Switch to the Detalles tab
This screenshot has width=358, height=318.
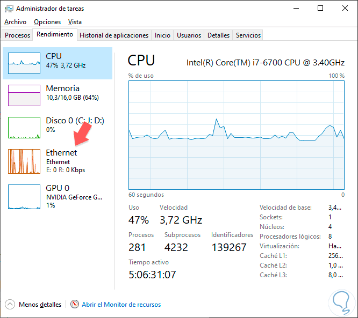(x=218, y=35)
